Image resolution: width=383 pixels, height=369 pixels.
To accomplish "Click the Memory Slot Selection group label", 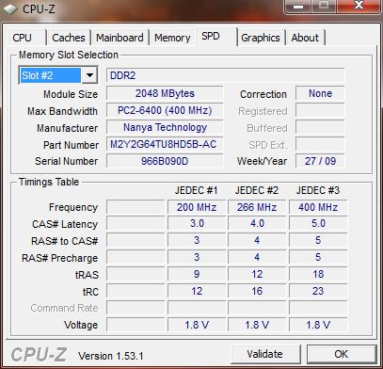I will pyautogui.click(x=69, y=55).
